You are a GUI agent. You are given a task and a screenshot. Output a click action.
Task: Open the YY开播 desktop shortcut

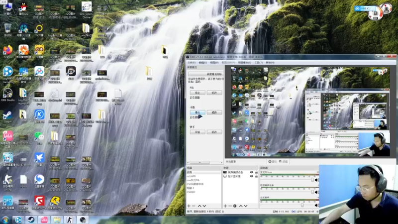tap(39, 30)
